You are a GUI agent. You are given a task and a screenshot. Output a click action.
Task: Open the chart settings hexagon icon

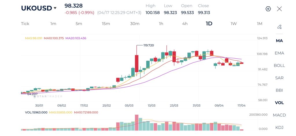pyautogui.click(x=268, y=9)
